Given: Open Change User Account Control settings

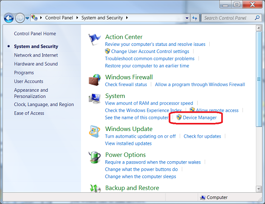Looking at the screenshot, I should 150,52.
